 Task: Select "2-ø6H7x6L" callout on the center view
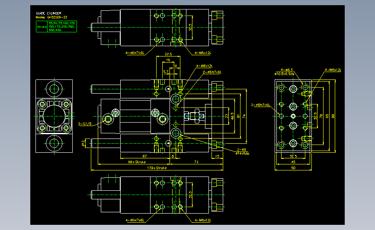[212, 72]
